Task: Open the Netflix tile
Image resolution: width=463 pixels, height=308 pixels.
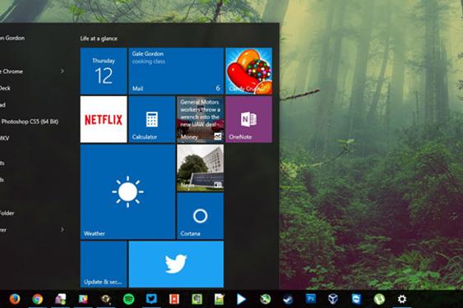Action: click(104, 119)
